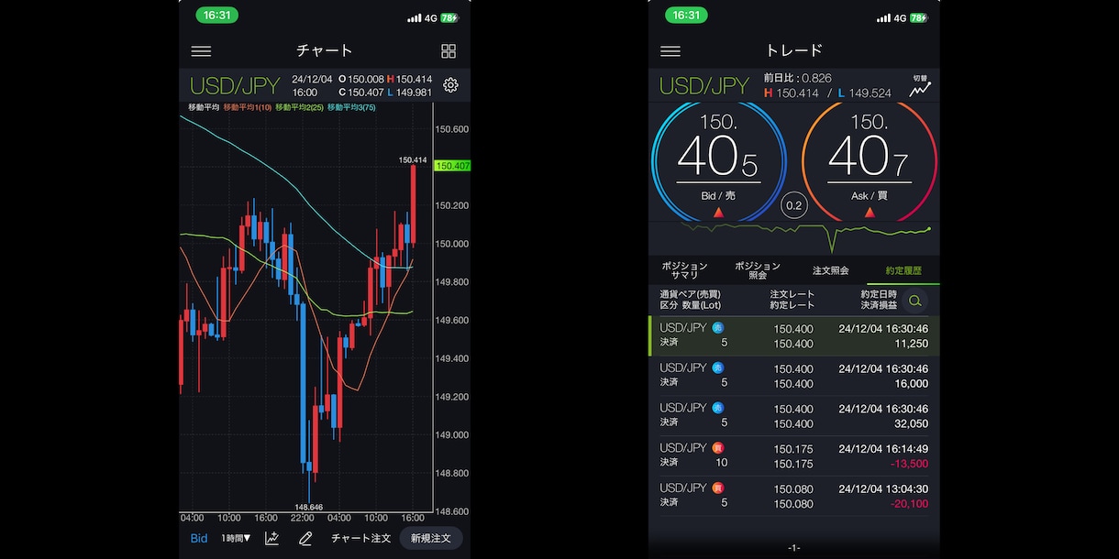Tap the Bid / 売 150.405 sell circle
Image resolution: width=1119 pixels, height=559 pixels.
(x=719, y=161)
